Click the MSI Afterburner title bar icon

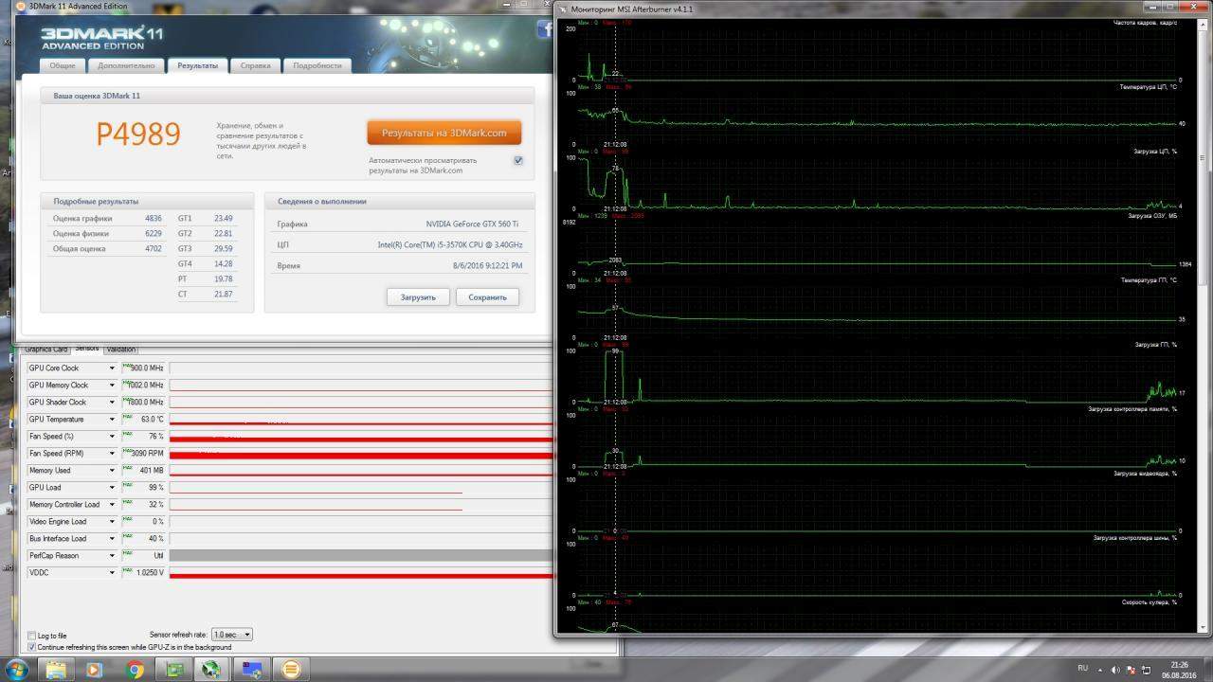[x=563, y=9]
